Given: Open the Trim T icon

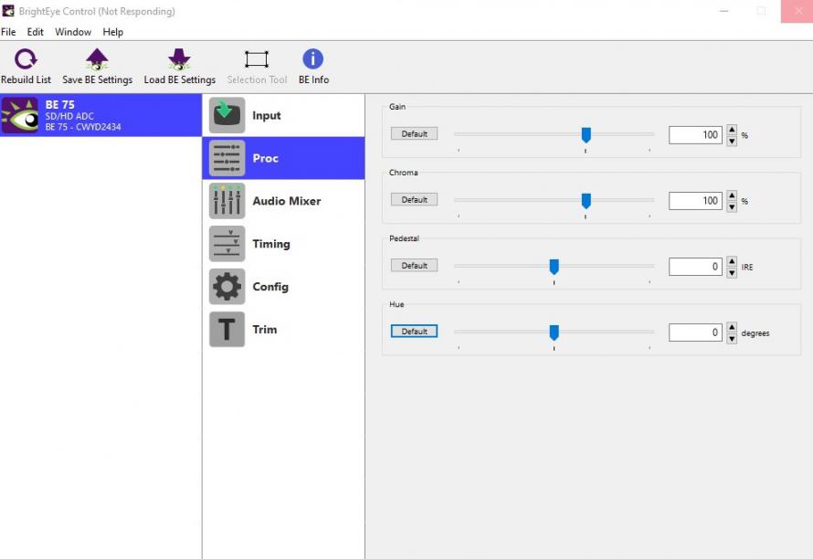Looking at the screenshot, I should point(227,330).
